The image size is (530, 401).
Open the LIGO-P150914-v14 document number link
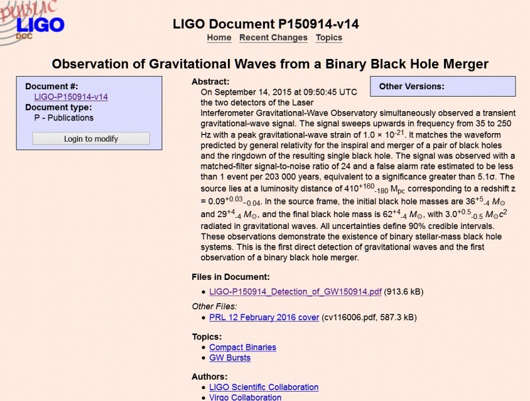coord(71,97)
